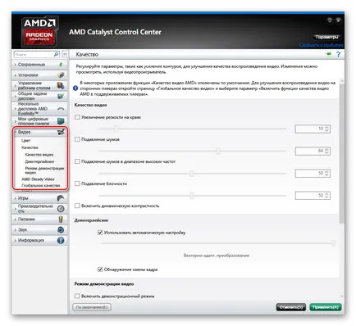Click the search magnifier icon
356x326 pixels.
tap(56, 54)
